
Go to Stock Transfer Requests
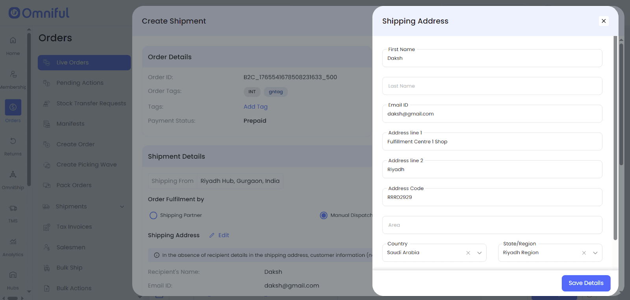91,103
